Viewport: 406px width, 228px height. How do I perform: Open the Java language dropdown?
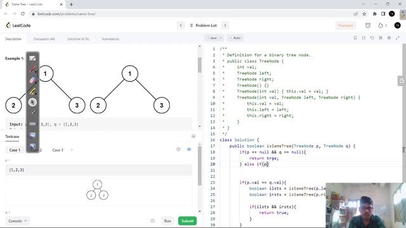[x=214, y=38]
